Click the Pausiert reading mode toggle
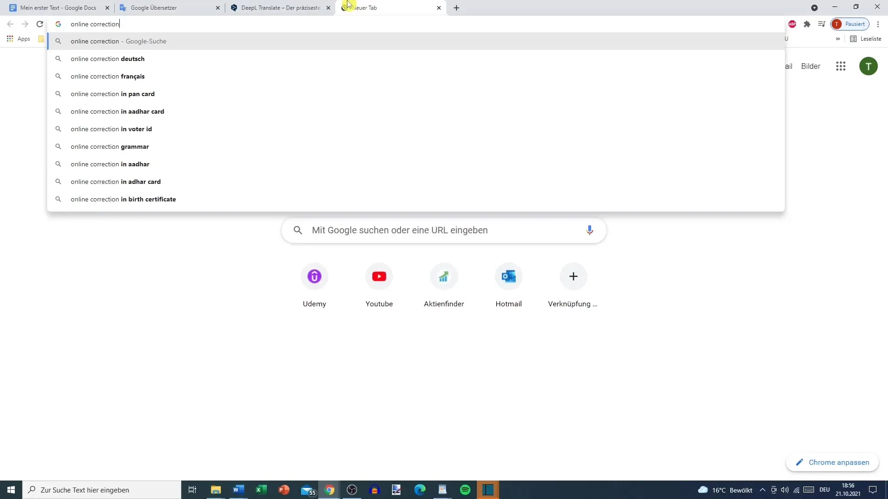 (851, 24)
